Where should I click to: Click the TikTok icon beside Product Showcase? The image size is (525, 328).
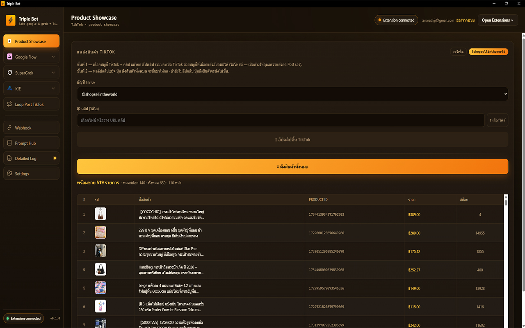pos(10,41)
